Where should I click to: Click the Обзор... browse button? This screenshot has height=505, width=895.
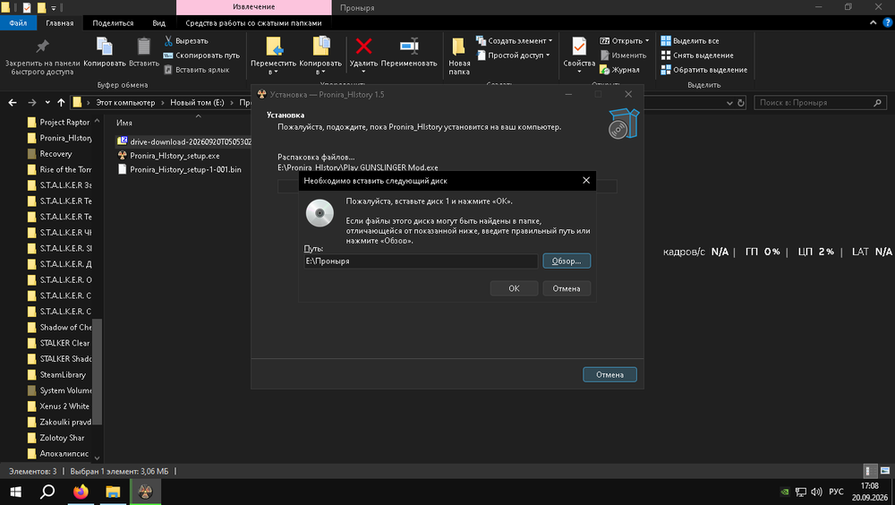click(x=567, y=261)
